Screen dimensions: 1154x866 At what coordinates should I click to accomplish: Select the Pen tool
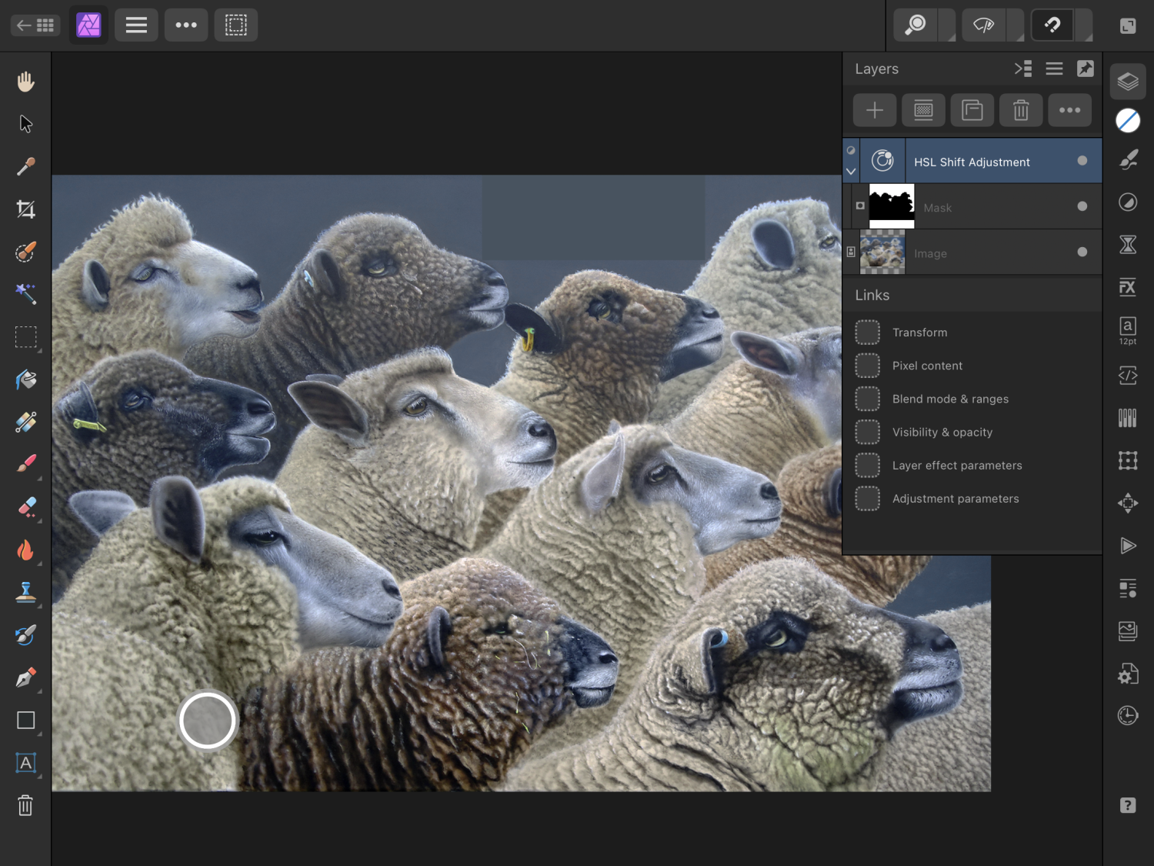click(25, 677)
